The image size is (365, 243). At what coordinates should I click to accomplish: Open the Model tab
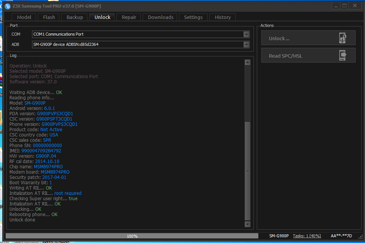[24, 17]
